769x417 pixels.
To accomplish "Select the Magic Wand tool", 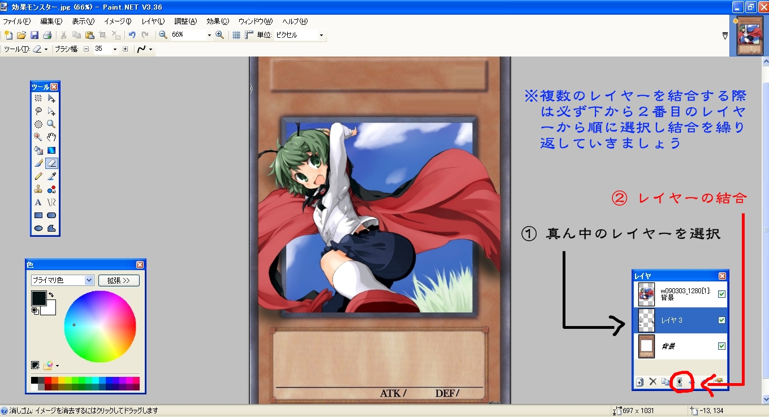I will click(38, 137).
